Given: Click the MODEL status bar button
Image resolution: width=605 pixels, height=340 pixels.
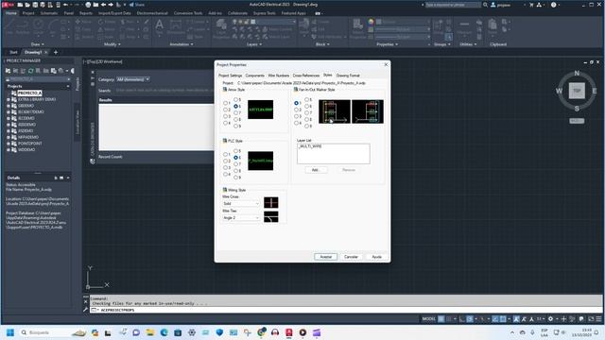Looking at the screenshot, I should (428, 319).
